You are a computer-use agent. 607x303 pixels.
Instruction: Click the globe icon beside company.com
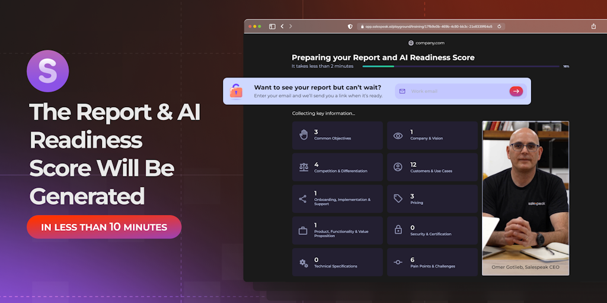pyautogui.click(x=411, y=43)
